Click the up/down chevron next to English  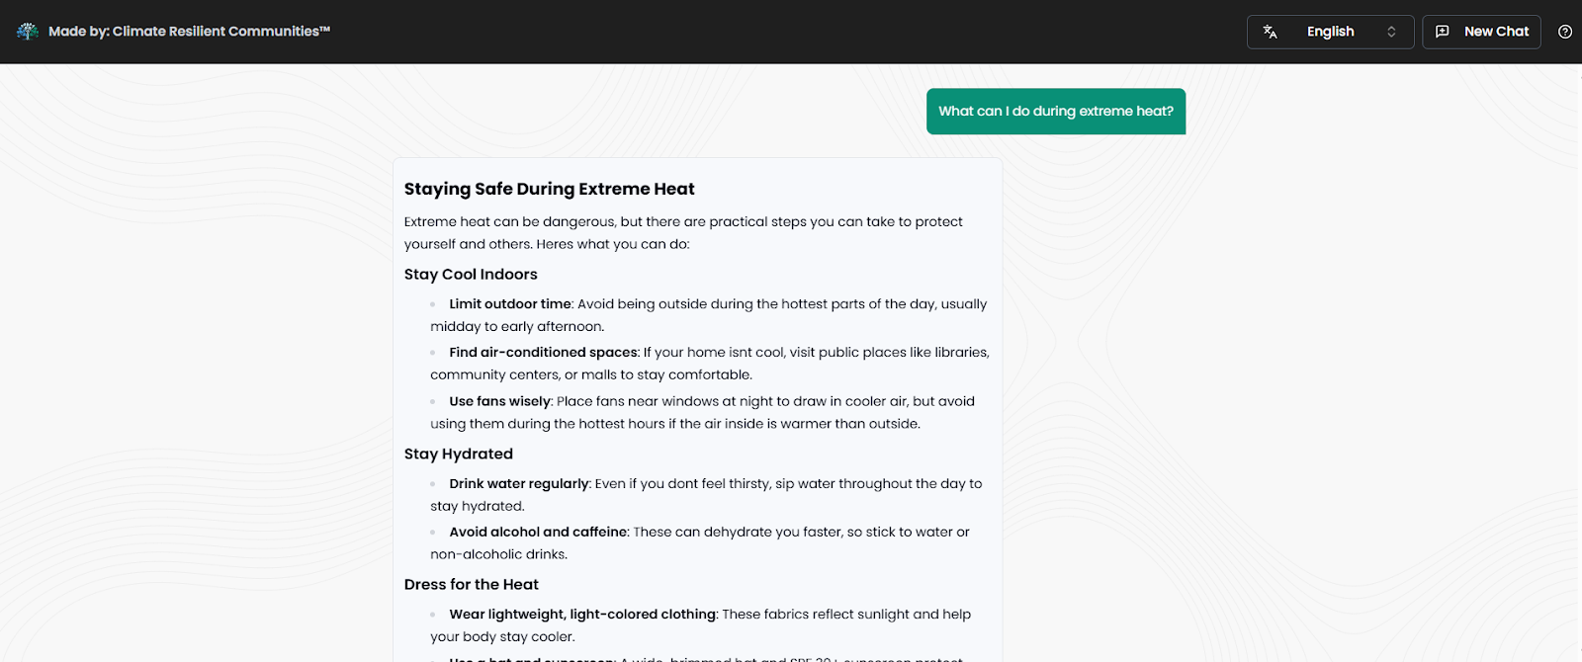(1392, 31)
